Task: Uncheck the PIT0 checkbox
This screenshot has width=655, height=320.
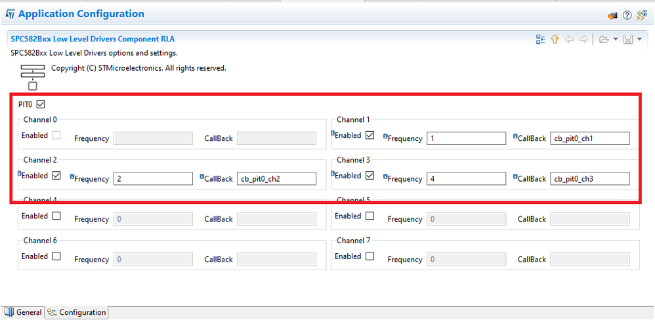Action: [41, 104]
